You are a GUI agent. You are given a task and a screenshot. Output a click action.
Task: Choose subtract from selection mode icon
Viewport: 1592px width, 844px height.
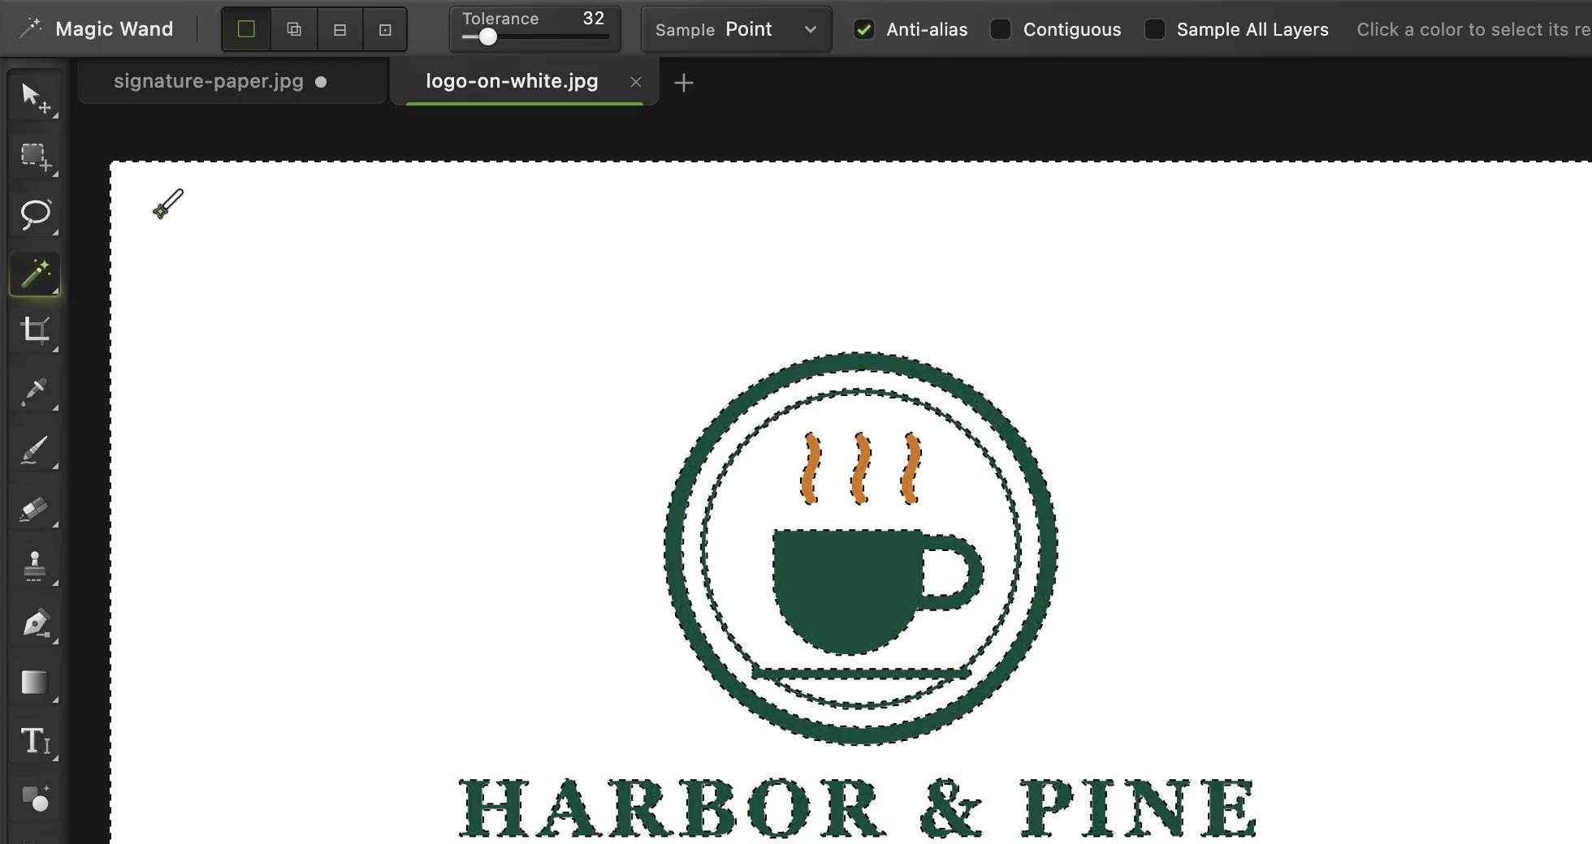pos(340,29)
